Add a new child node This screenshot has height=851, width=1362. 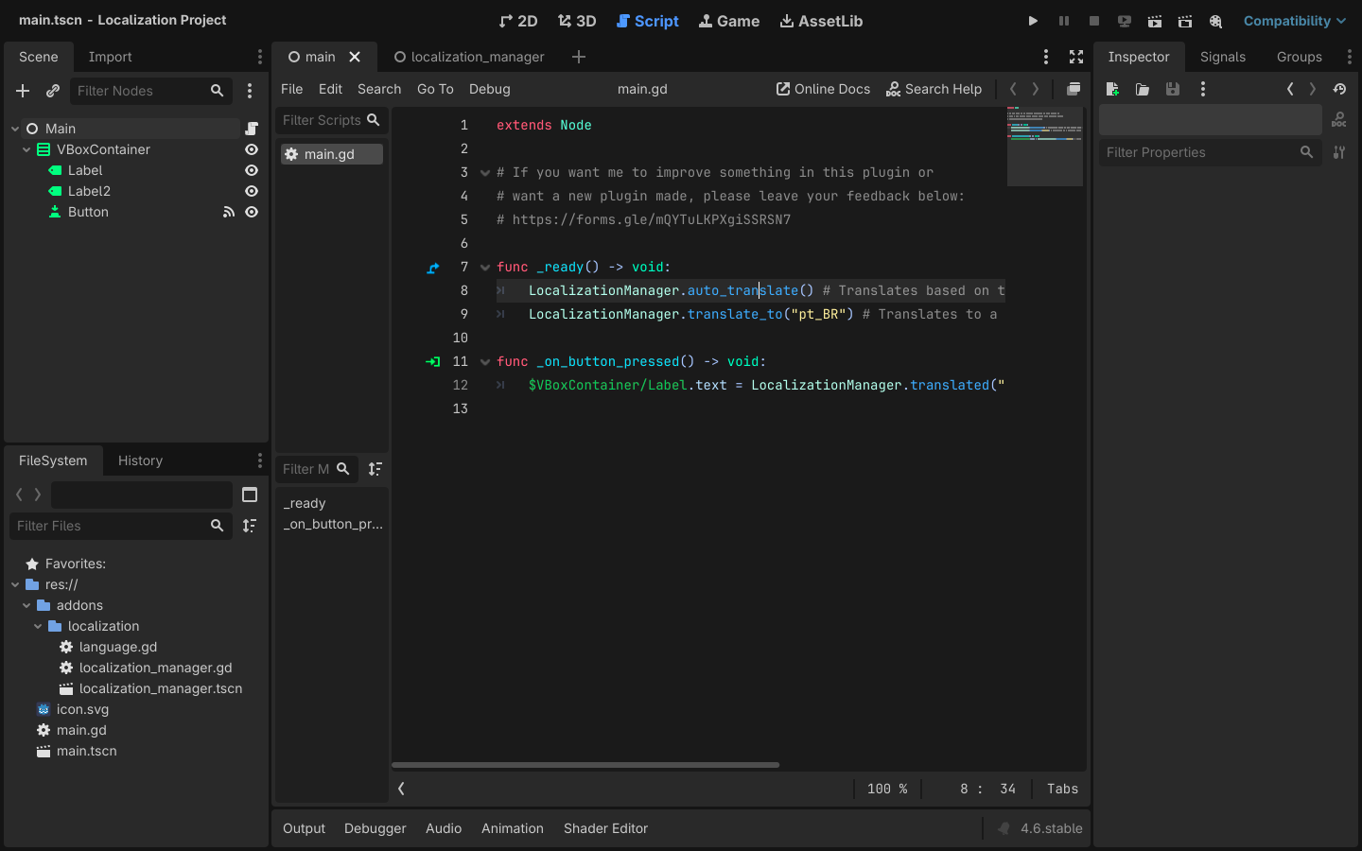click(x=23, y=91)
